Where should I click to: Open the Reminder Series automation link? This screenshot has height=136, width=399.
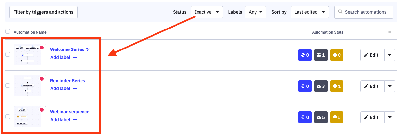click(67, 81)
